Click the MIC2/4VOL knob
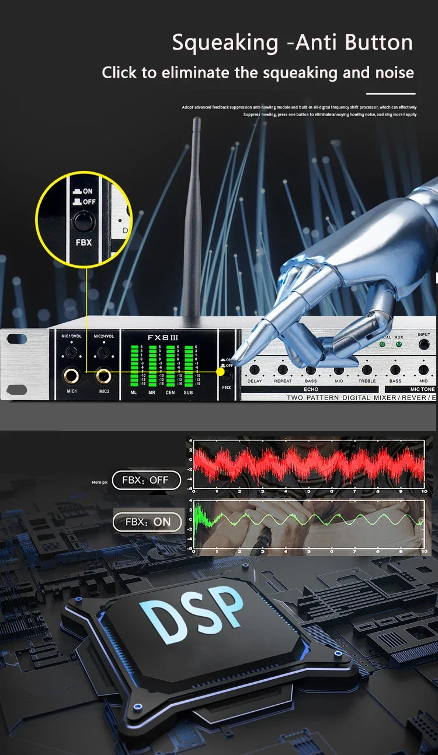438x755 pixels. 104,352
